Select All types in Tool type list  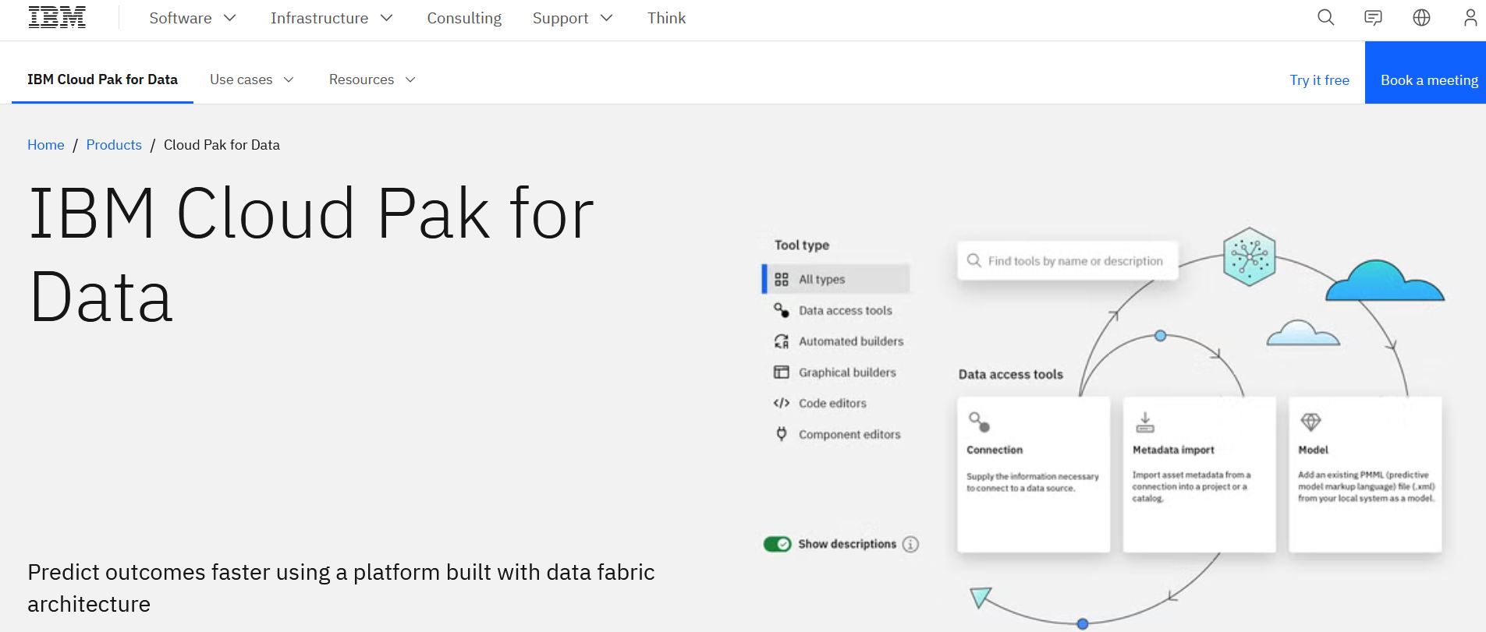click(x=835, y=279)
